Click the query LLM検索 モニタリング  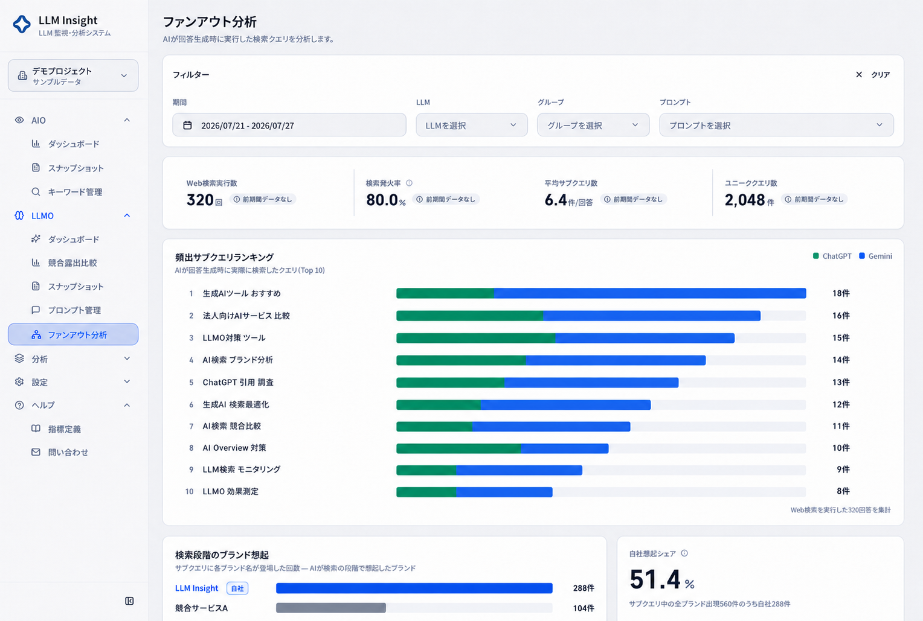coord(241,470)
